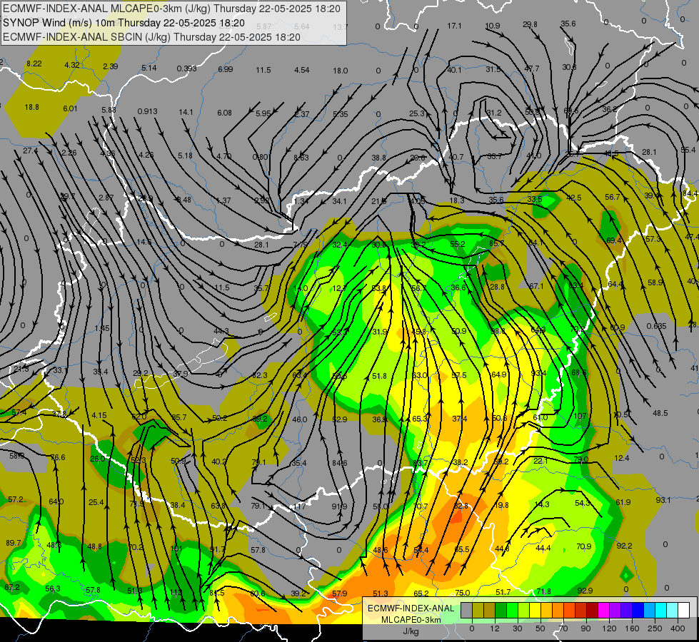The image size is (699, 642).
Task: Click the '70.9' data value
Action: point(583,546)
